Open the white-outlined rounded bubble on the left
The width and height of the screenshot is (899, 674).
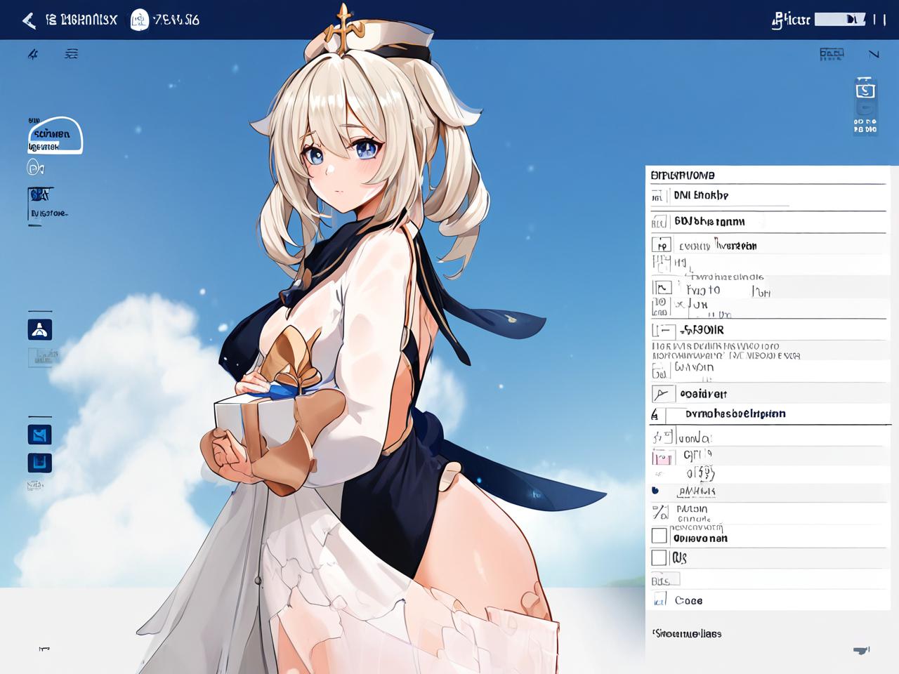55,135
